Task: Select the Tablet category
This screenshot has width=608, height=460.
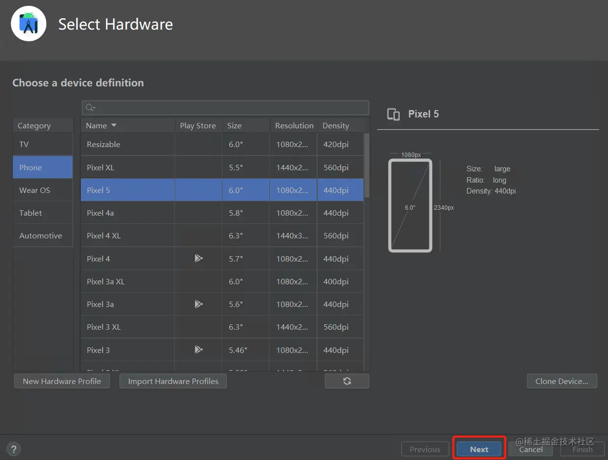Action: coord(43,213)
